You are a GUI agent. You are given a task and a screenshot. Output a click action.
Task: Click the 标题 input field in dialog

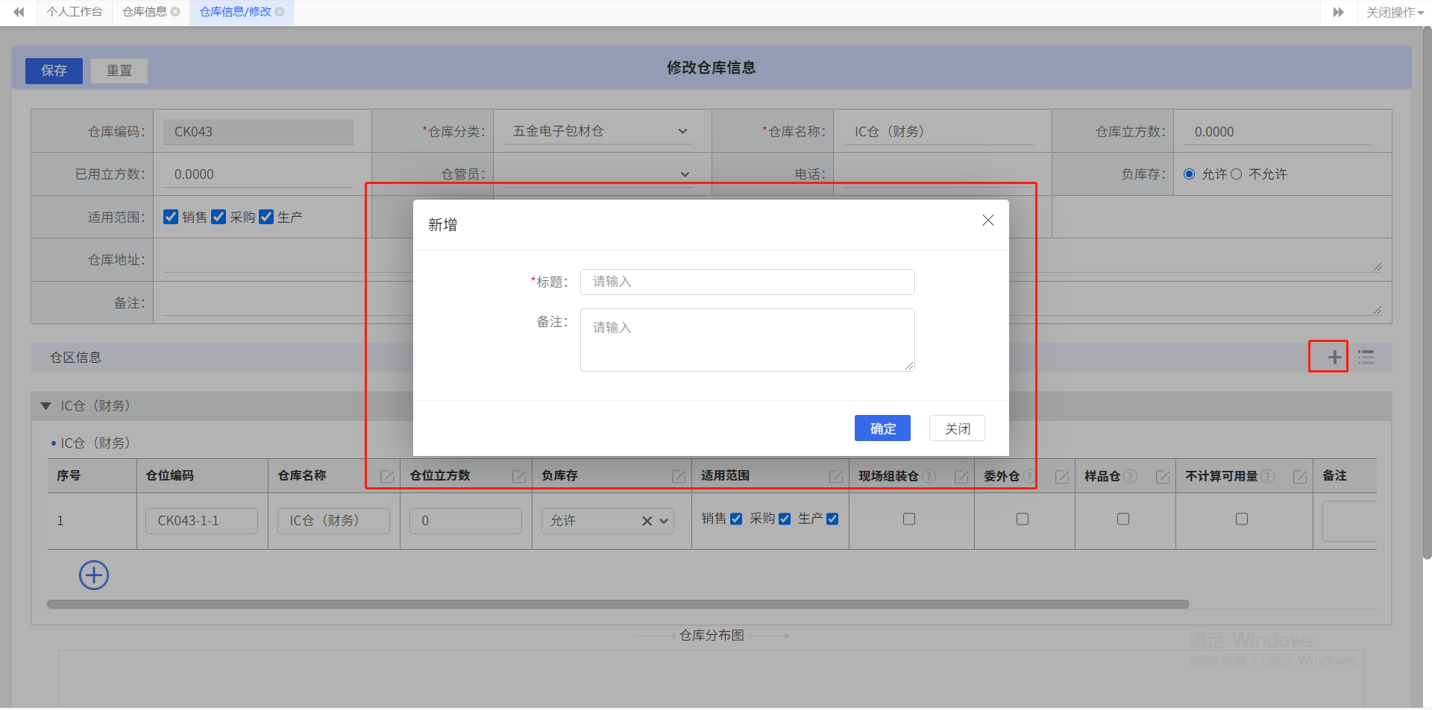(x=747, y=282)
